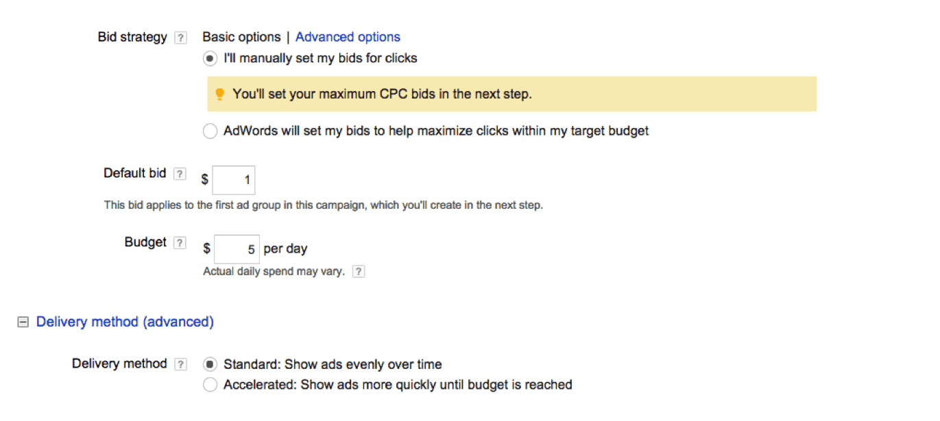Switch to Accelerated delivery method
Screen dimensions: 940x421
coord(210,385)
